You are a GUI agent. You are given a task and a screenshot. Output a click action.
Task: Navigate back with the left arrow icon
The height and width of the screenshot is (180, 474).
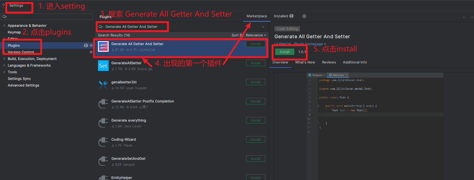[x=465, y=17]
